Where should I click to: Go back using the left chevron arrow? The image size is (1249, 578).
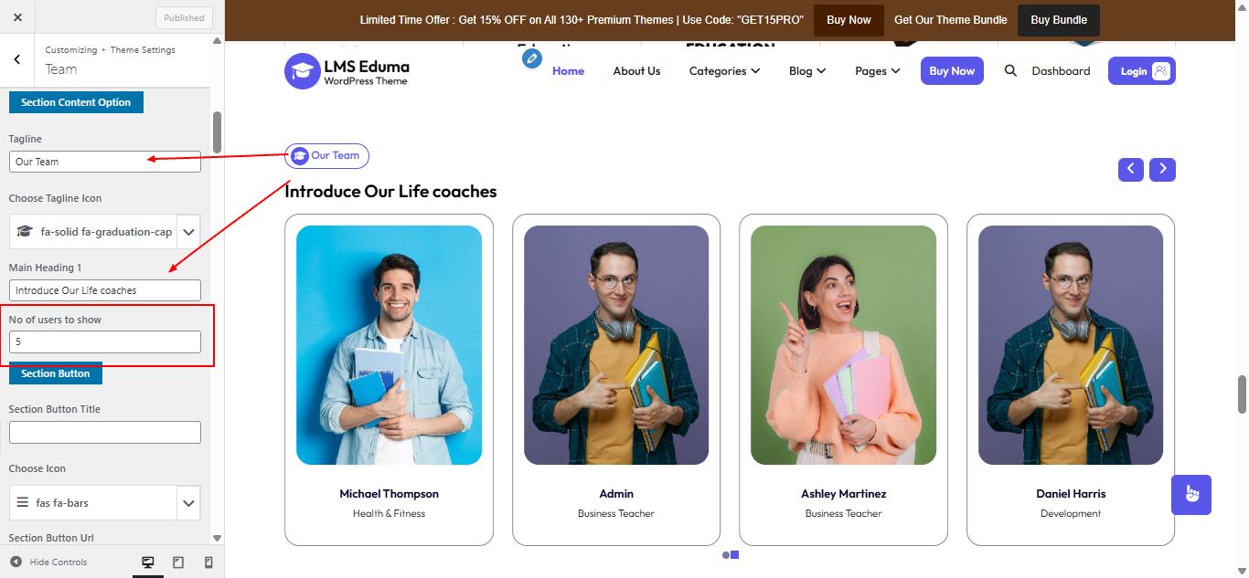17,59
